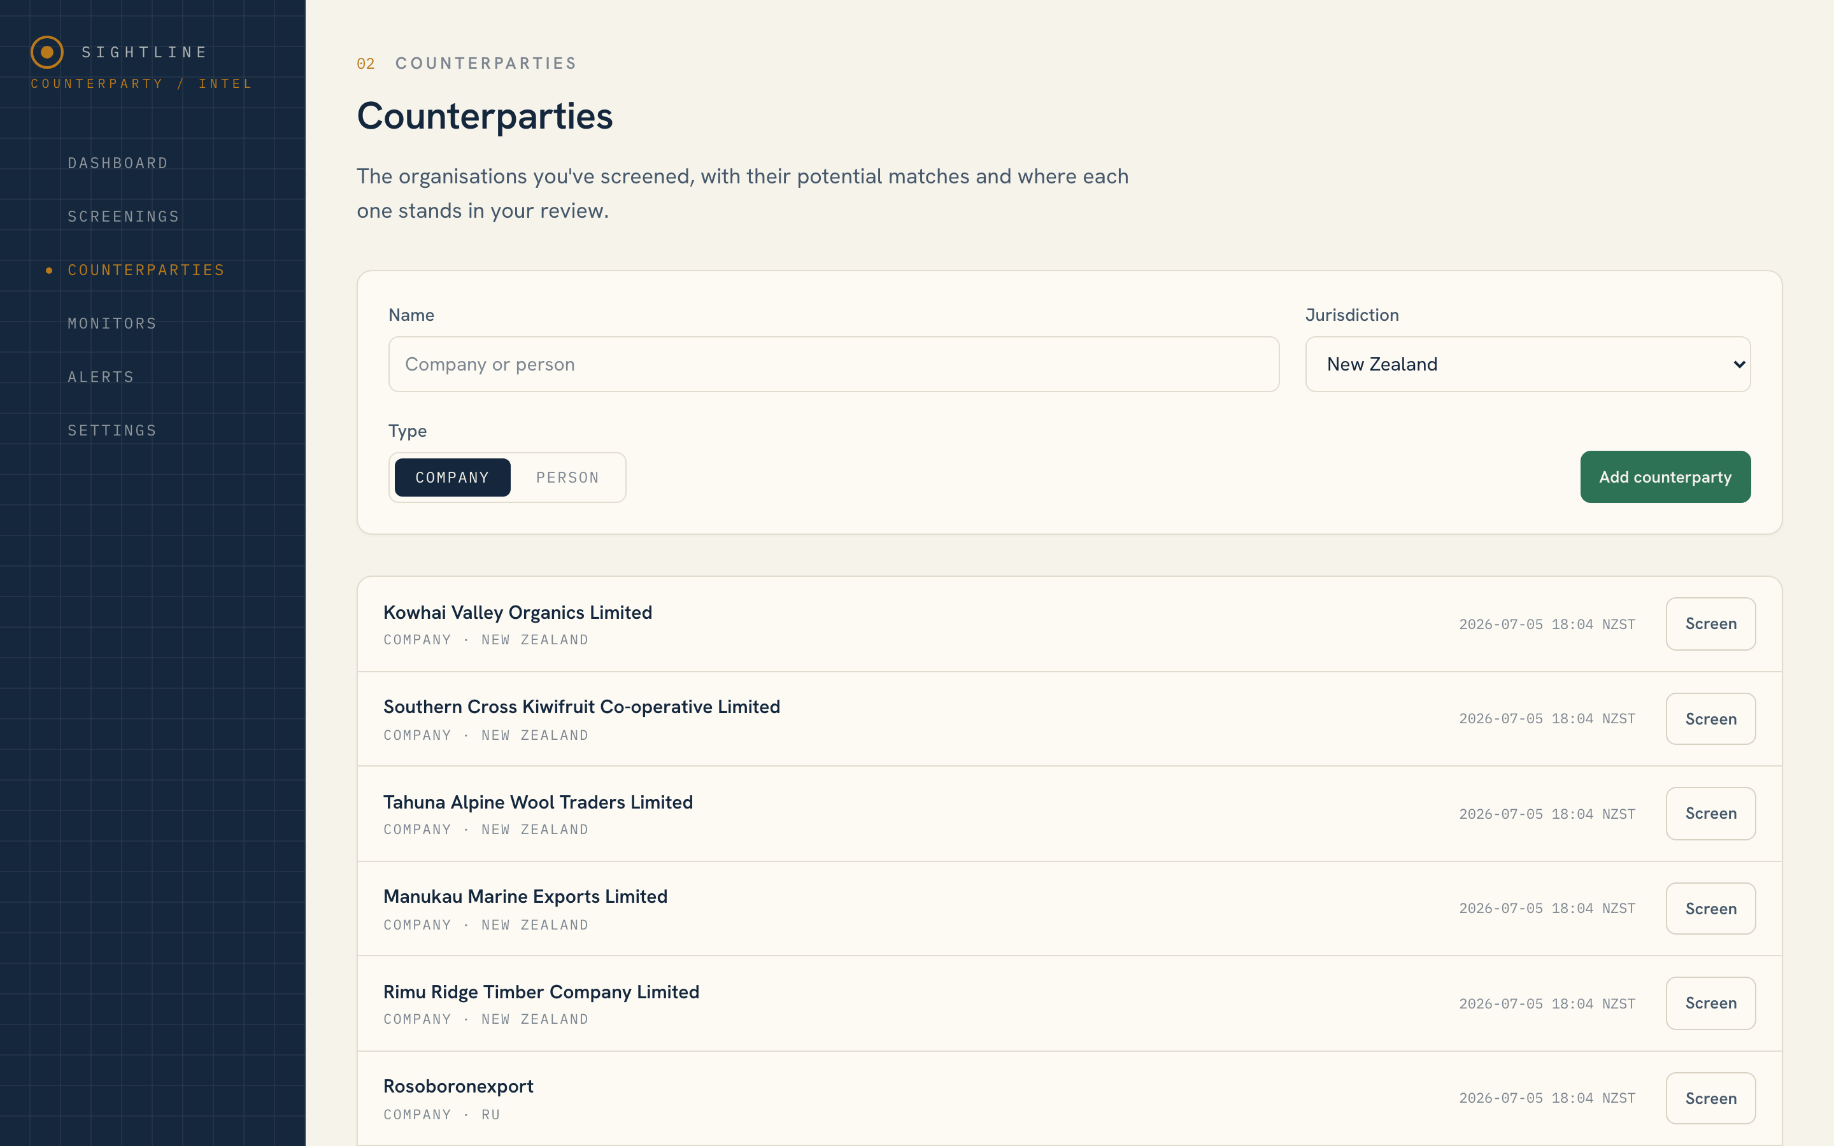This screenshot has height=1146, width=1834.
Task: Click the Rimu Ridge Timber Company Limited name
Action: click(x=541, y=991)
